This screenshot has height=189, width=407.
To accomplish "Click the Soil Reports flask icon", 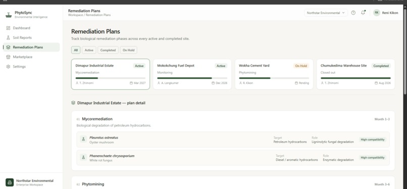I will (8, 37).
